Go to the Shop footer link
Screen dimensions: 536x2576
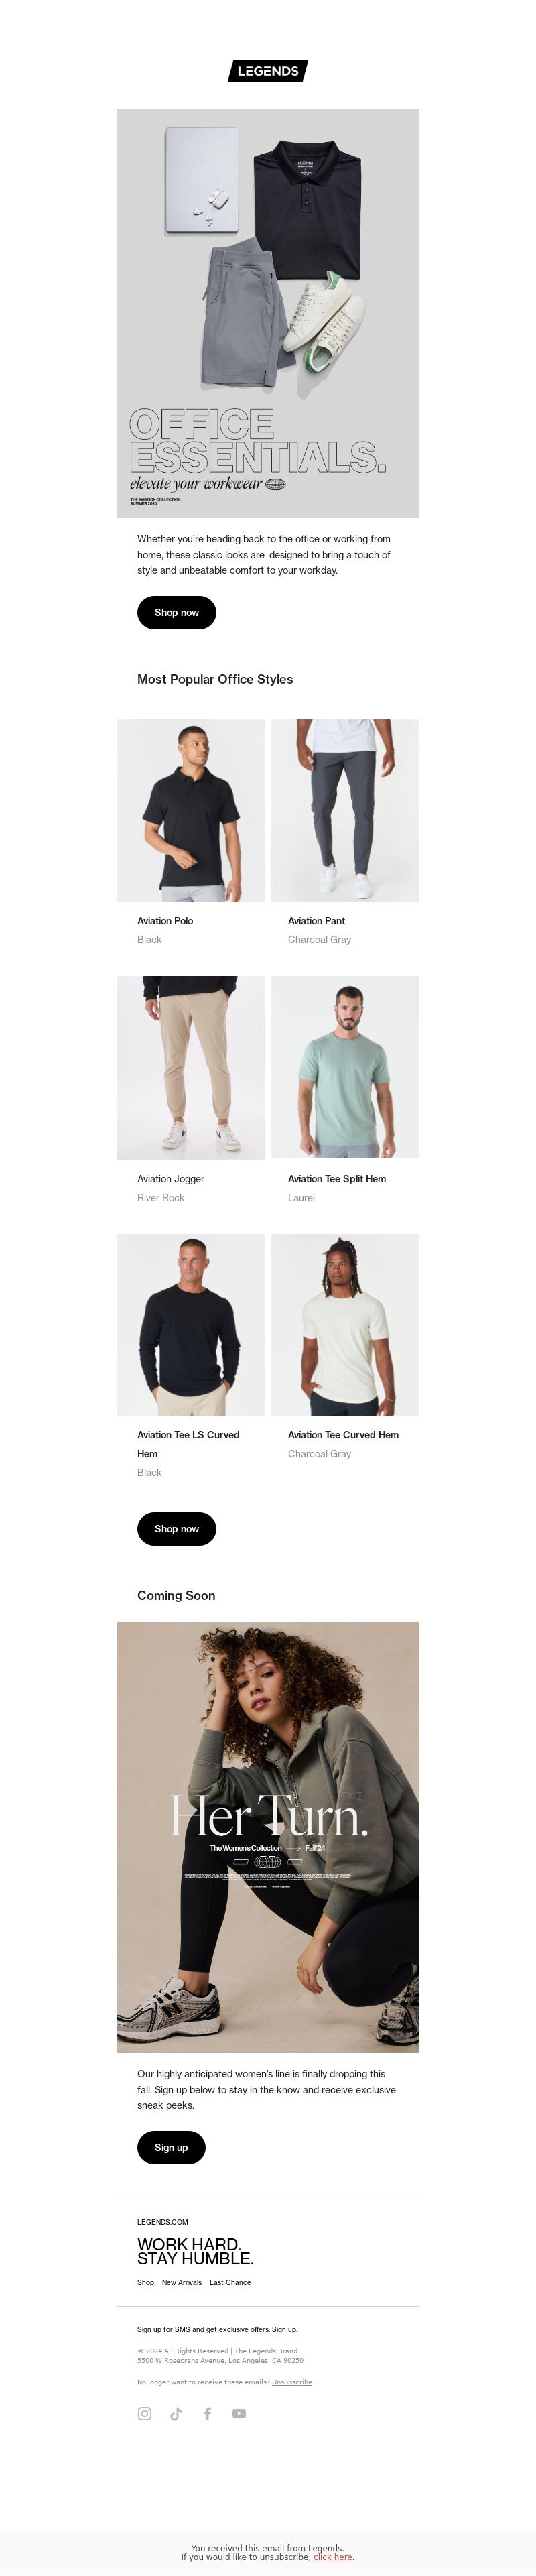point(145,2282)
